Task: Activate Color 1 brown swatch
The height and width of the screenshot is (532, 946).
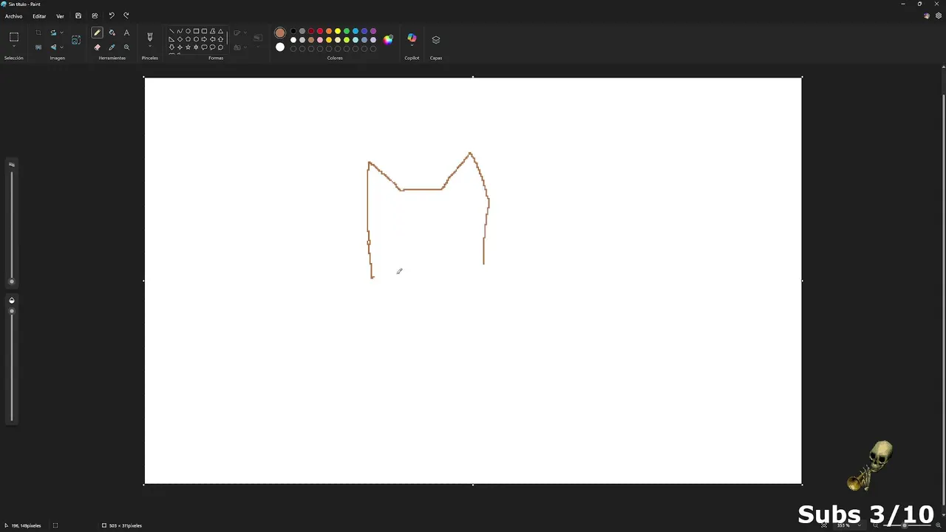Action: [280, 33]
